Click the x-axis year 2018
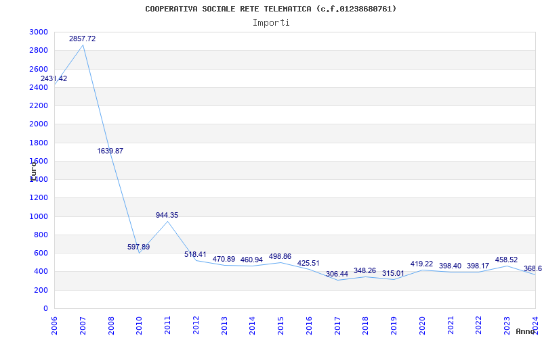The width and height of the screenshot is (542, 338). [x=365, y=326]
